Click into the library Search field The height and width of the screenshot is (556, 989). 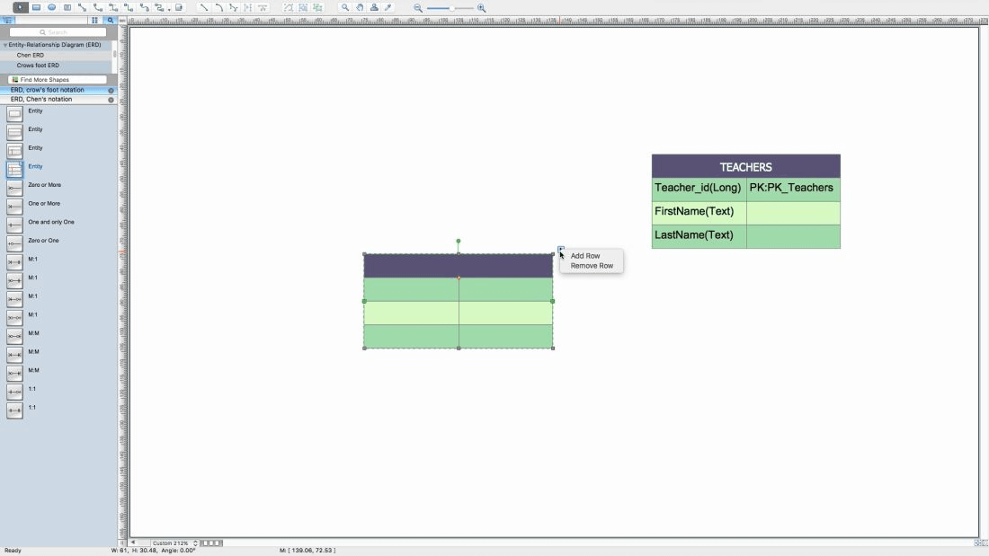tap(58, 32)
